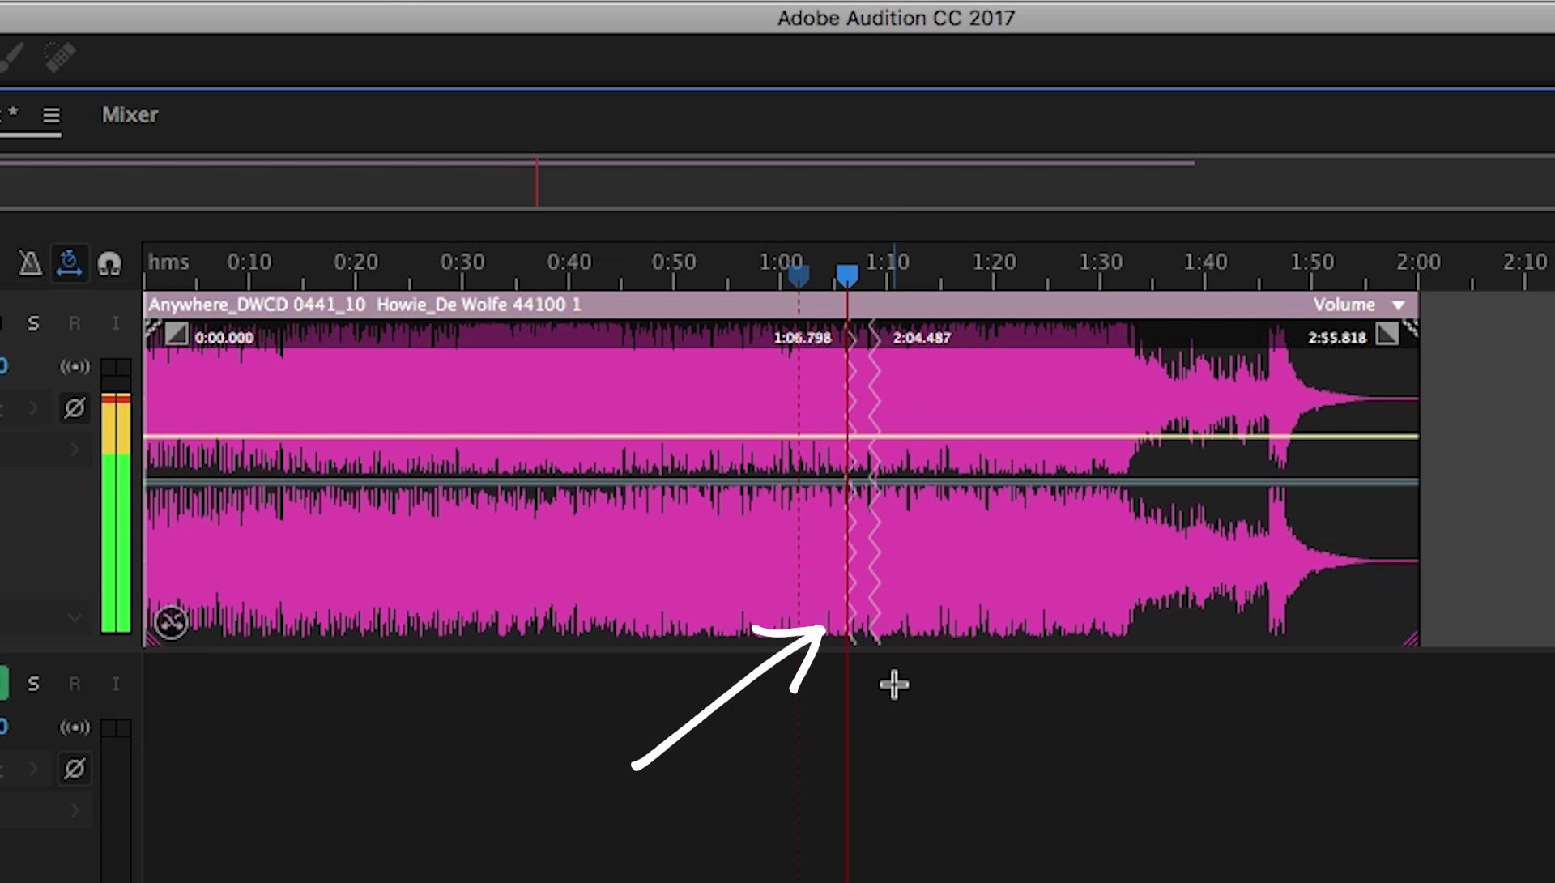Image resolution: width=1555 pixels, height=883 pixels.
Task: Solo the second track
Action: [x=33, y=685]
